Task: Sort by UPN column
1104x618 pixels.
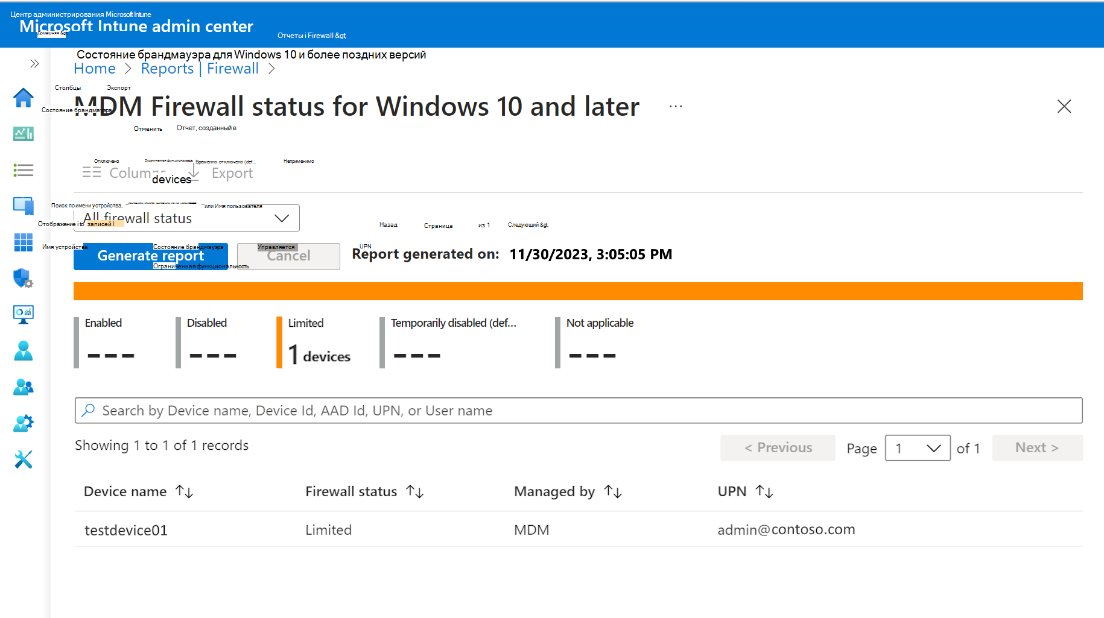Action: click(746, 492)
